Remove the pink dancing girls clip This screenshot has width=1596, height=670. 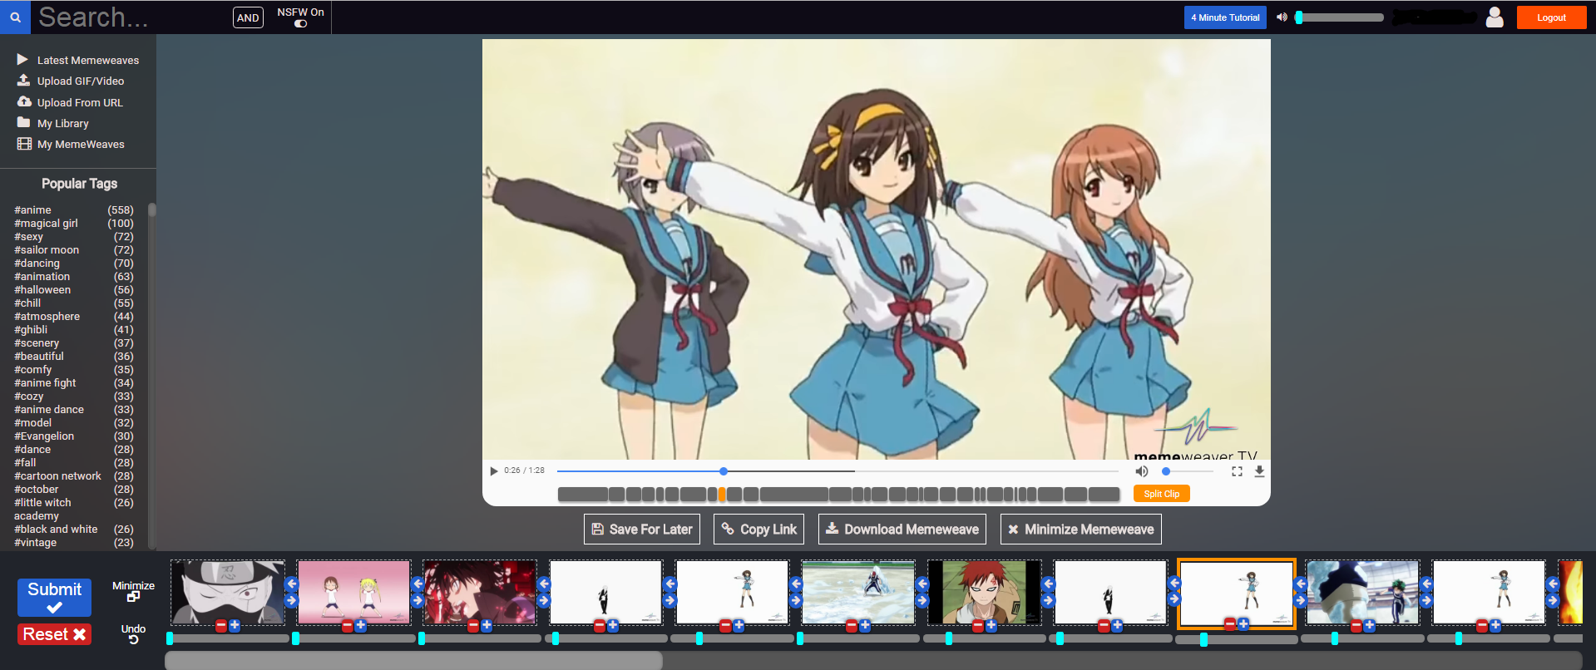[348, 625]
